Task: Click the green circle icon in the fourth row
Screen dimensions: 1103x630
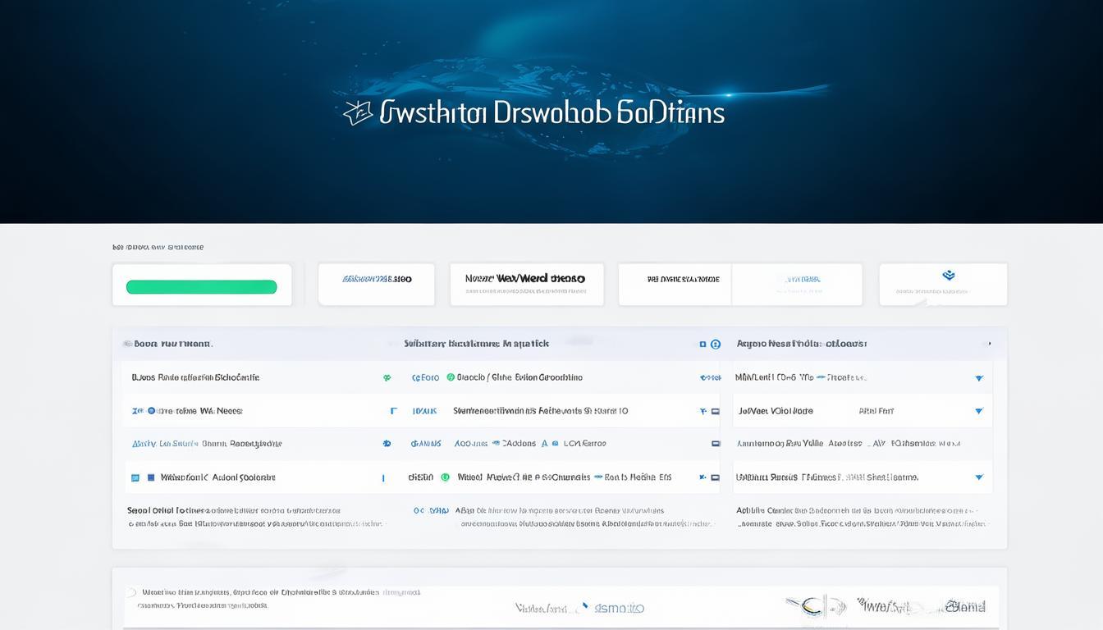Action: [x=446, y=477]
